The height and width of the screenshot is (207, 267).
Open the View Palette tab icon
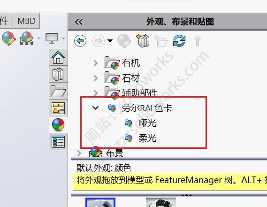58,108
